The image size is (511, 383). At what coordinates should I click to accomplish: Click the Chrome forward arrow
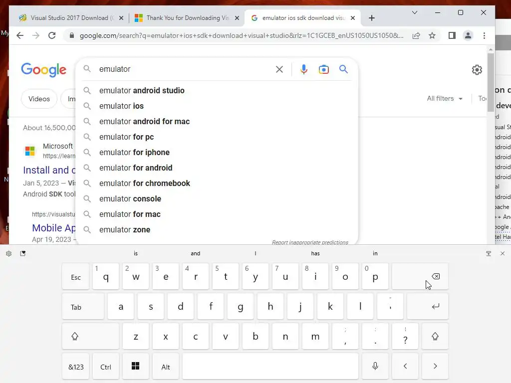point(36,35)
